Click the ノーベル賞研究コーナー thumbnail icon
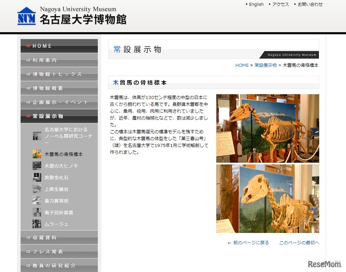The image size is (346, 272). coord(37,136)
